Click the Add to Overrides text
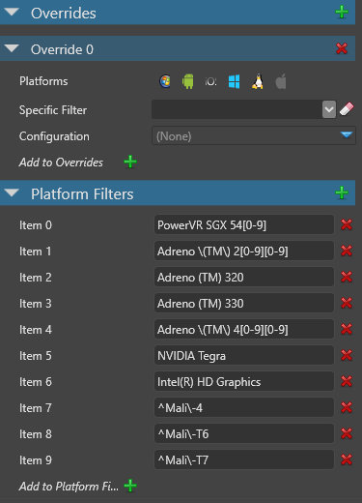Viewport: 362px width, 503px height. click(61, 163)
